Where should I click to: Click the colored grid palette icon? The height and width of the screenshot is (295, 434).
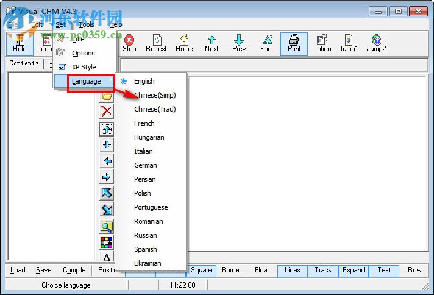click(x=107, y=243)
